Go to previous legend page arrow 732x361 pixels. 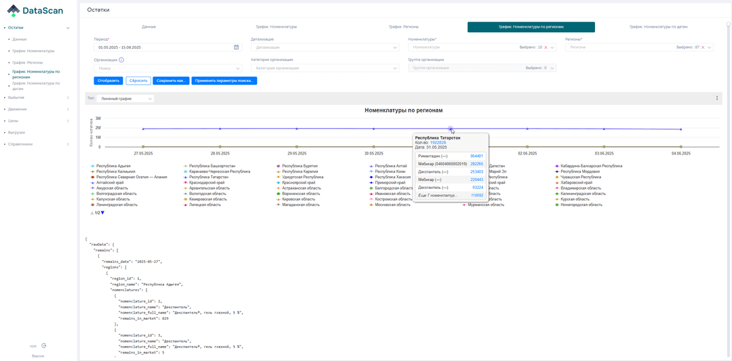tap(92, 213)
